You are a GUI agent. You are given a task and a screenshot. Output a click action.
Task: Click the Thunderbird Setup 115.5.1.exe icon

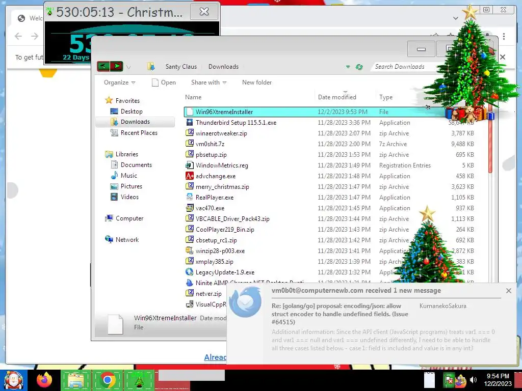(x=190, y=122)
